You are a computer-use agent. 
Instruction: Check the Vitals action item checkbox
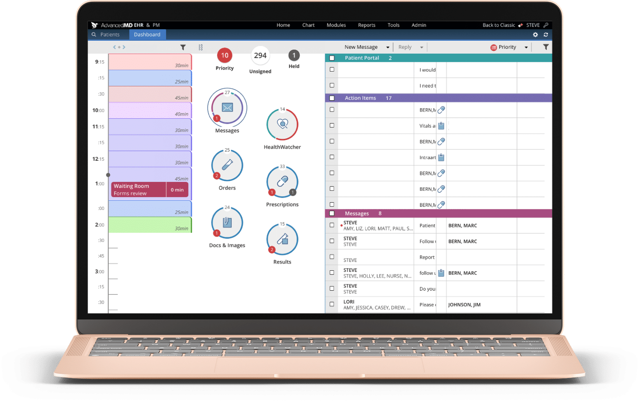(x=332, y=125)
